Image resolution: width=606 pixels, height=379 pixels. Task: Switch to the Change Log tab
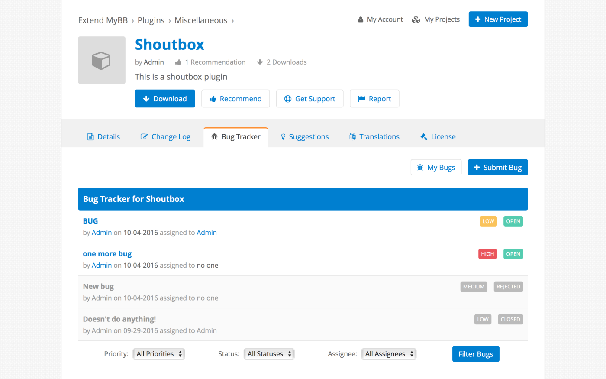(166, 137)
